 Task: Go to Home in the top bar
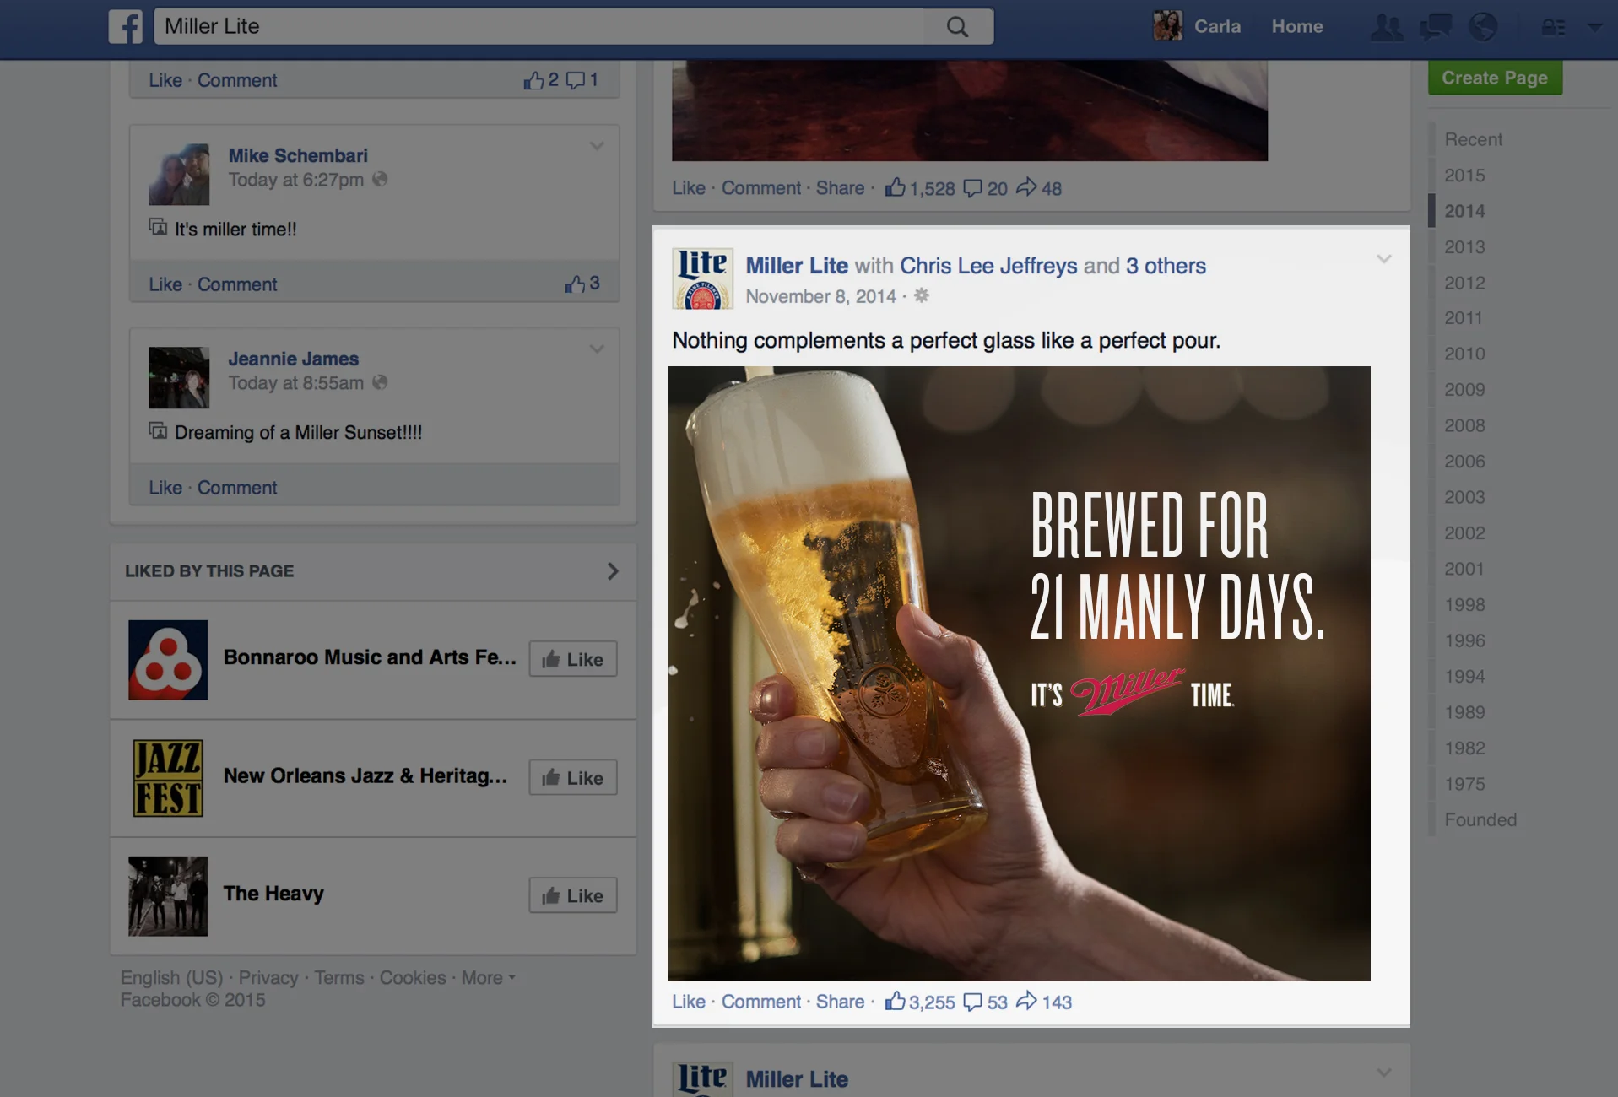[1296, 26]
